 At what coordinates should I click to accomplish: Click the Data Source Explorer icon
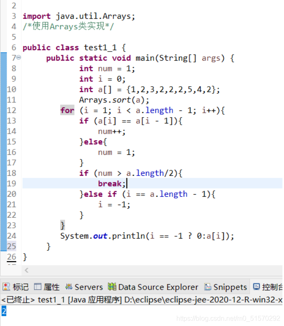[x=112, y=287]
